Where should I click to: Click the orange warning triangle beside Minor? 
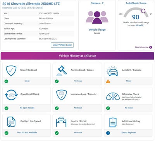pos(108,81)
